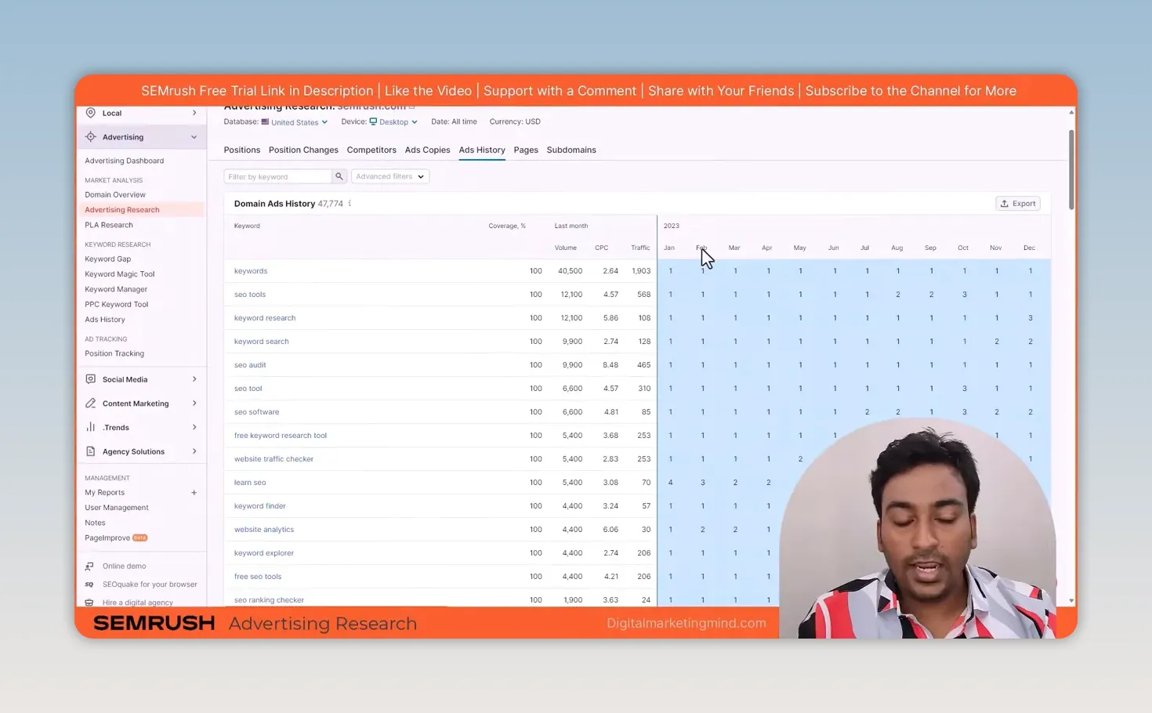
Task: Open PLA Research in sidebar
Action: (109, 225)
